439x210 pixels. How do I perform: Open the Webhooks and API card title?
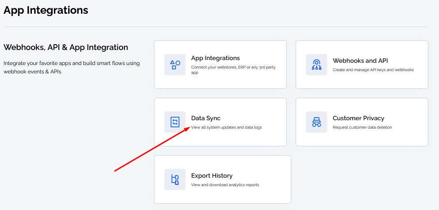pos(360,61)
